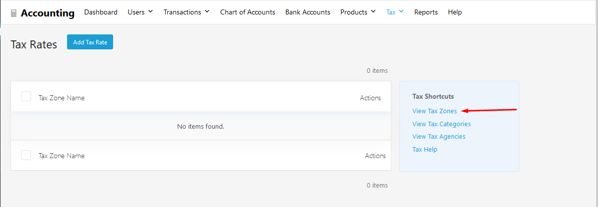
Task: Expand the Users dropdown menu
Action: click(x=140, y=12)
